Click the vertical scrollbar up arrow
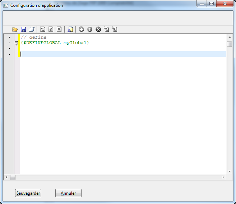Viewport: 236px width, 204px height. (x=230, y=37)
